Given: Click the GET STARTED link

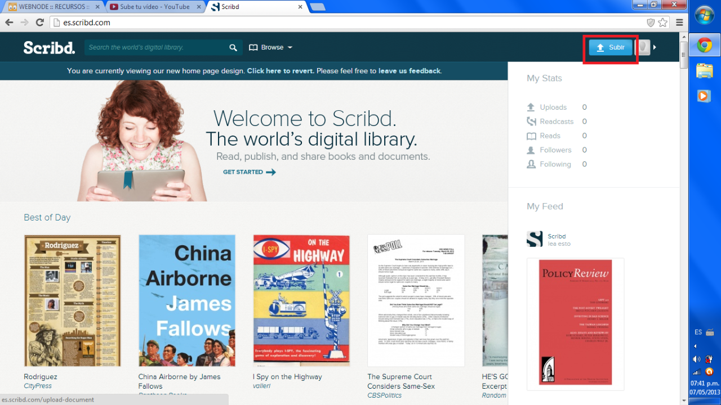Looking at the screenshot, I should 249,172.
